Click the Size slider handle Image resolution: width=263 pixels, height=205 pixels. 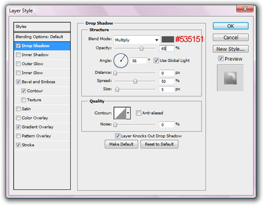pos(117,90)
